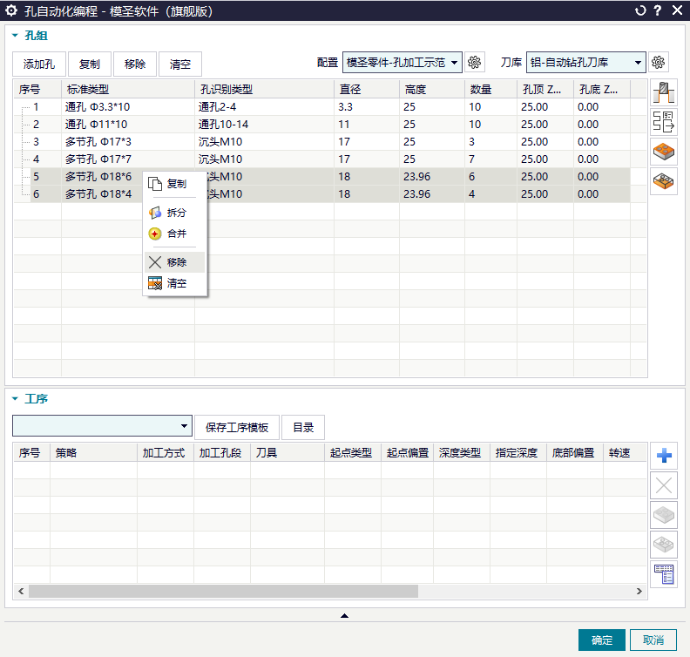Click the 数量 column header
This screenshot has width=690, height=657.
tap(490, 90)
